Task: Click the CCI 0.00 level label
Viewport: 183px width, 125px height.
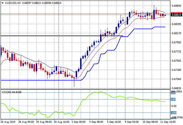Action: [x=174, y=106]
